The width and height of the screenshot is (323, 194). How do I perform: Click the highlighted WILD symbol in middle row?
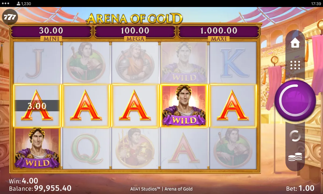[184, 106]
